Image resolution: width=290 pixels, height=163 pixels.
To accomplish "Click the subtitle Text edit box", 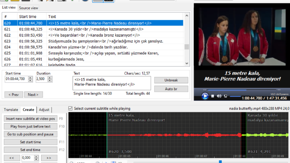I will pos(112,83).
